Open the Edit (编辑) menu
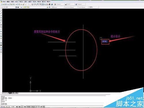The height and width of the screenshot is (108, 144). tap(8, 2)
